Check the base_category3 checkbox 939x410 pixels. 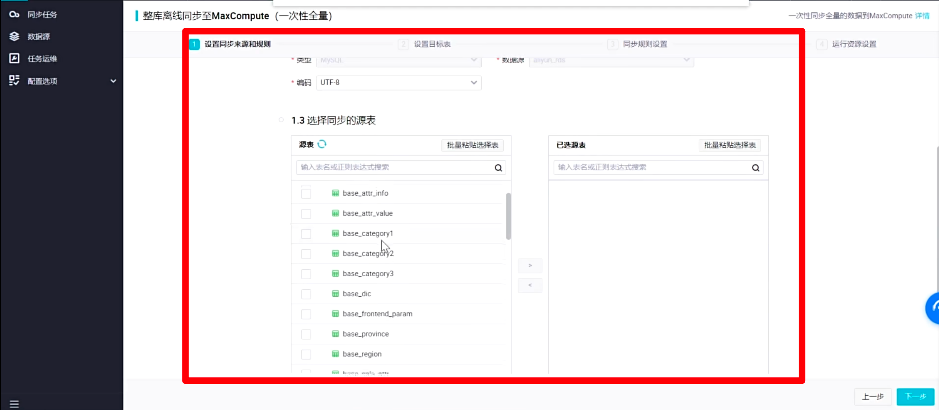pyautogui.click(x=306, y=274)
